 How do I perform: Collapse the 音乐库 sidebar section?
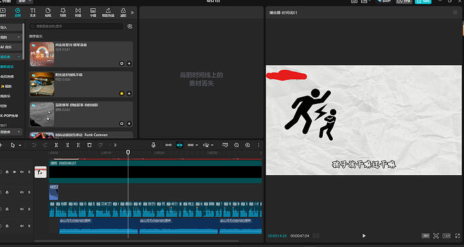[x=11, y=57]
